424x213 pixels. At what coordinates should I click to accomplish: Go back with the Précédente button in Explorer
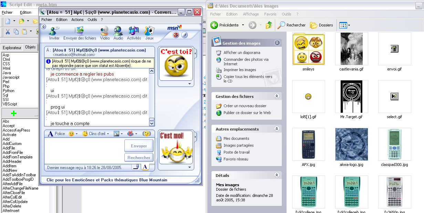[225, 25]
